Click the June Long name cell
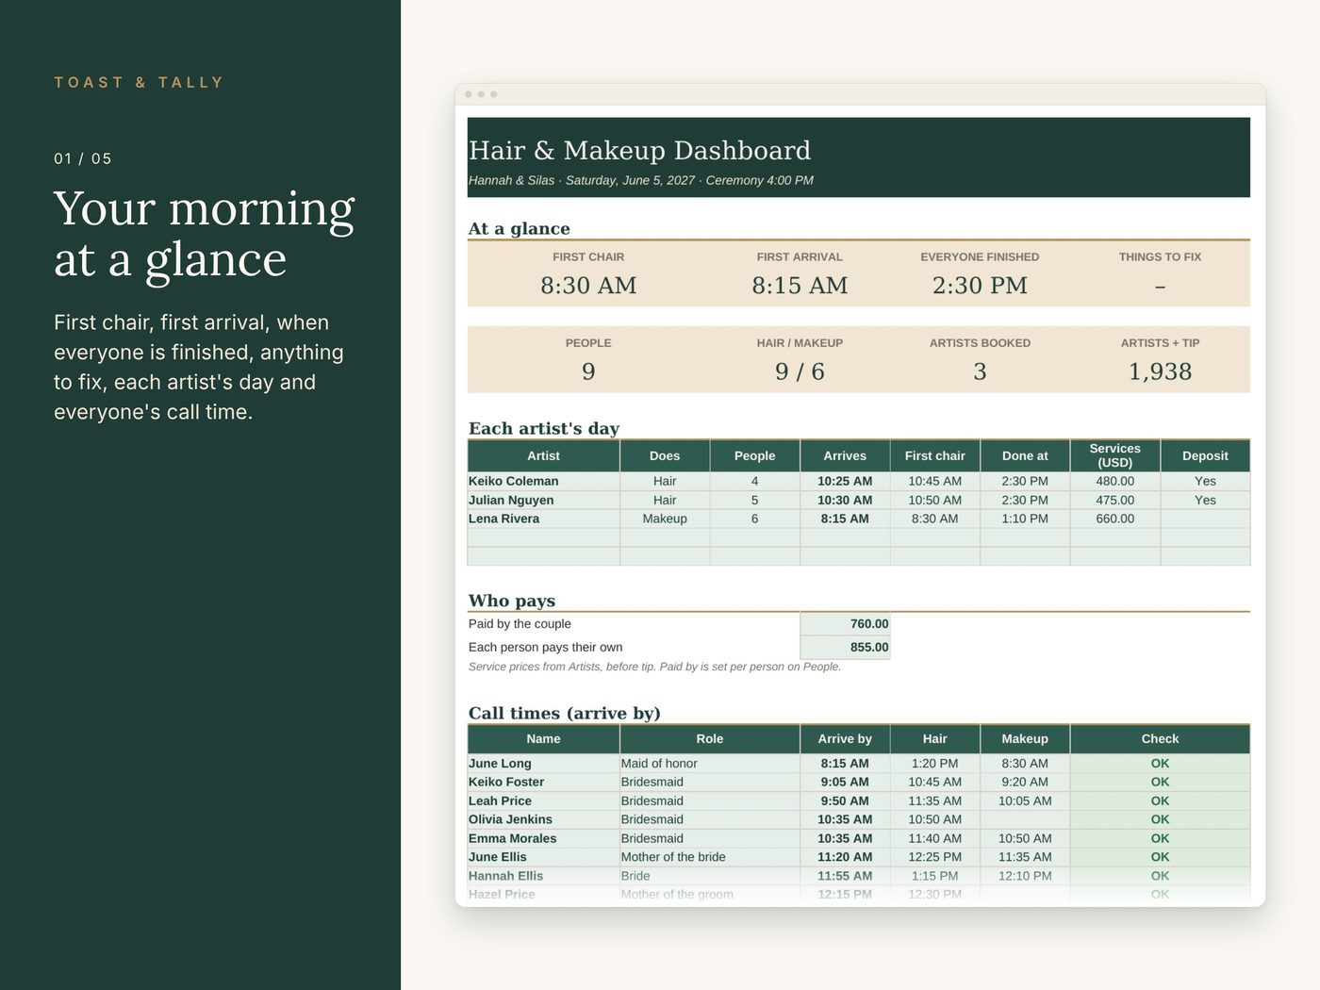1320x990 pixels. tap(544, 764)
